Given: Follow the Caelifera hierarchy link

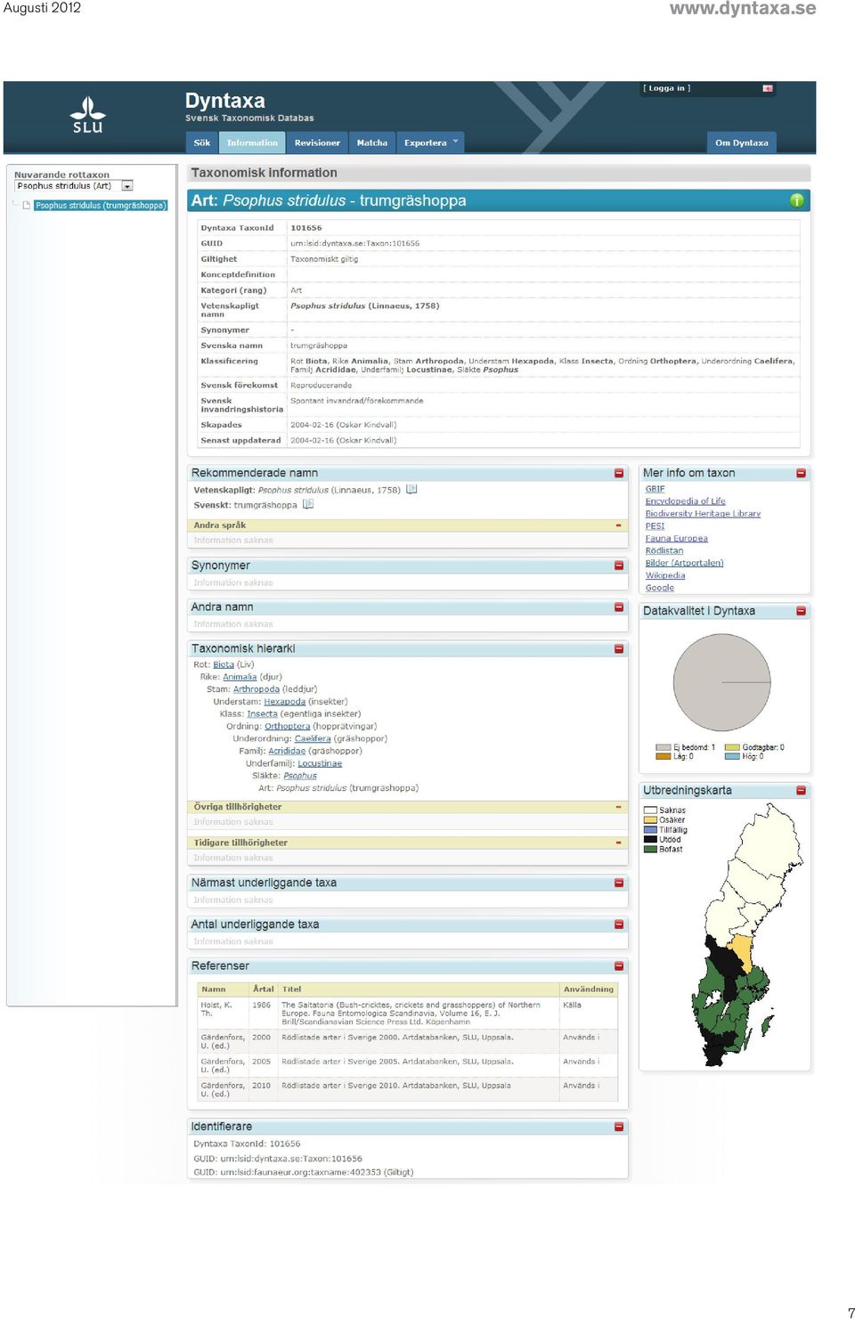Looking at the screenshot, I should (x=313, y=739).
